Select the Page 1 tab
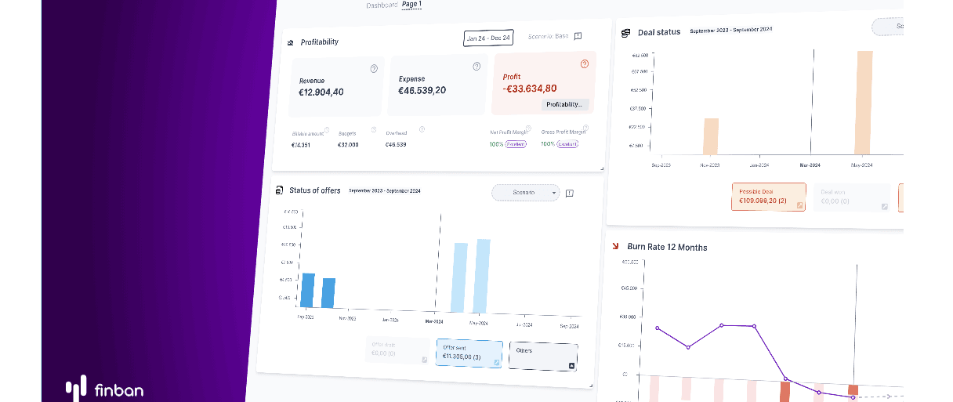Image resolution: width=953 pixels, height=402 pixels. (411, 5)
